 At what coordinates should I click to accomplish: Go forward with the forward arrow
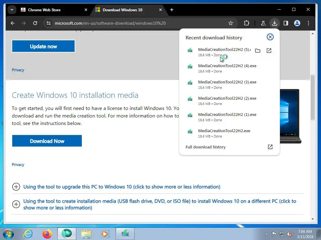point(24,23)
